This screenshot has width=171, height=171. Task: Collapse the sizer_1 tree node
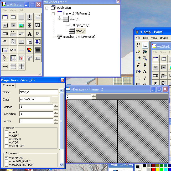coord(59,19)
